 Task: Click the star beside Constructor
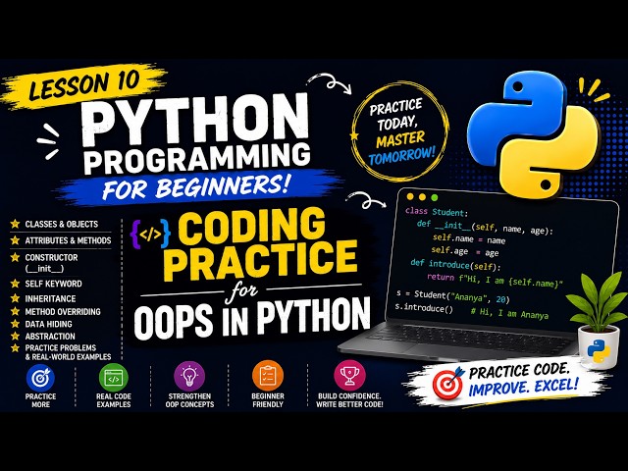[16, 257]
